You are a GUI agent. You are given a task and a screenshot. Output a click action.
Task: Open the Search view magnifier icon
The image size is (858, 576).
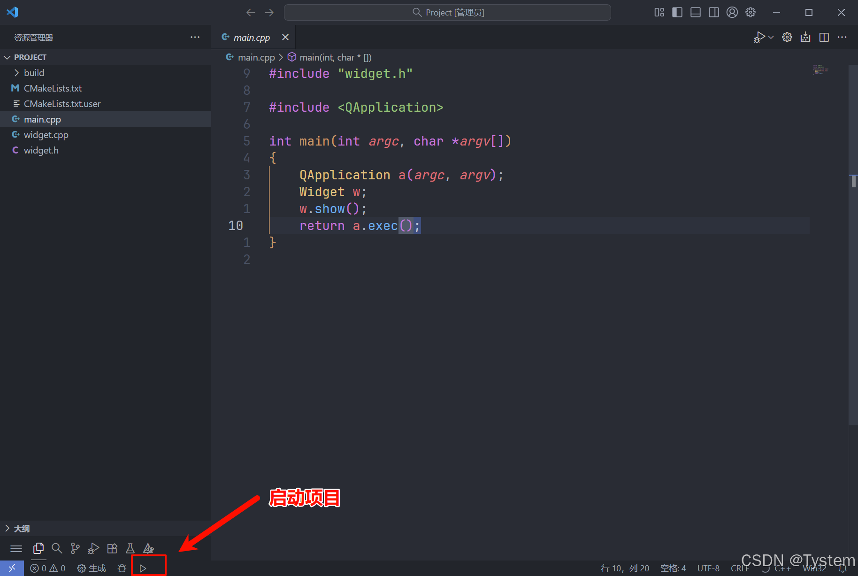tap(57, 548)
